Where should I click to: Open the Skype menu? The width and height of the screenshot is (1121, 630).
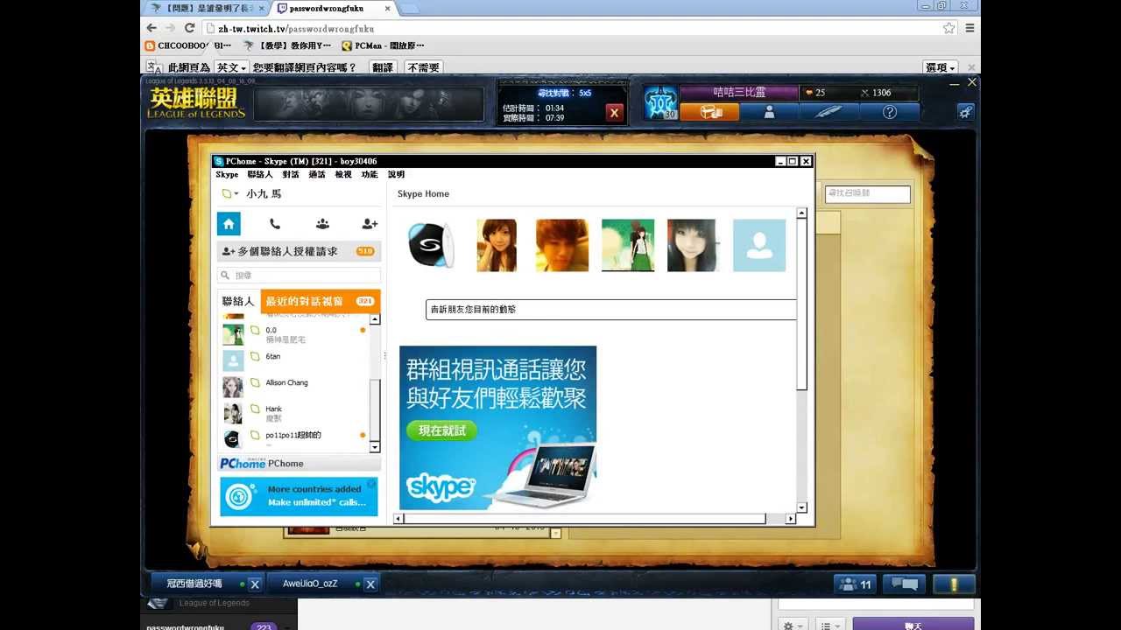coord(227,175)
